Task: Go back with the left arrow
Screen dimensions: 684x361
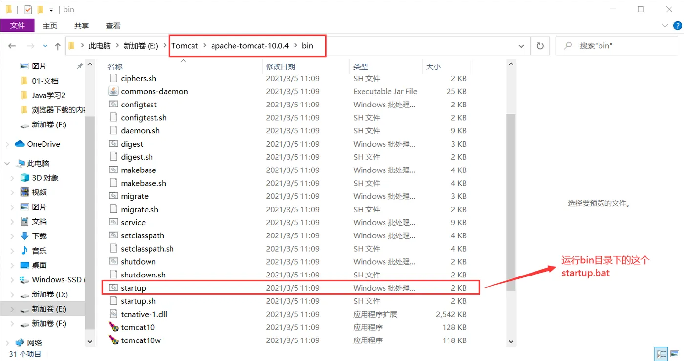Action: tap(12, 46)
